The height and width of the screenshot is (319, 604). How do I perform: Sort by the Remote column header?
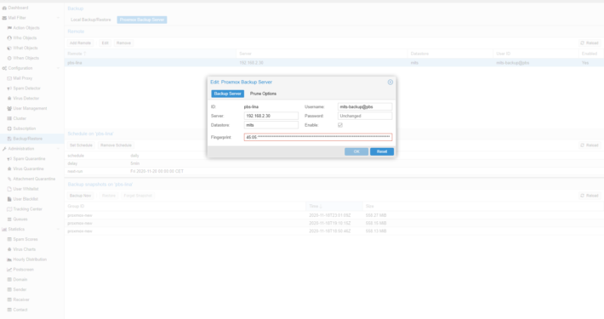tap(151, 54)
